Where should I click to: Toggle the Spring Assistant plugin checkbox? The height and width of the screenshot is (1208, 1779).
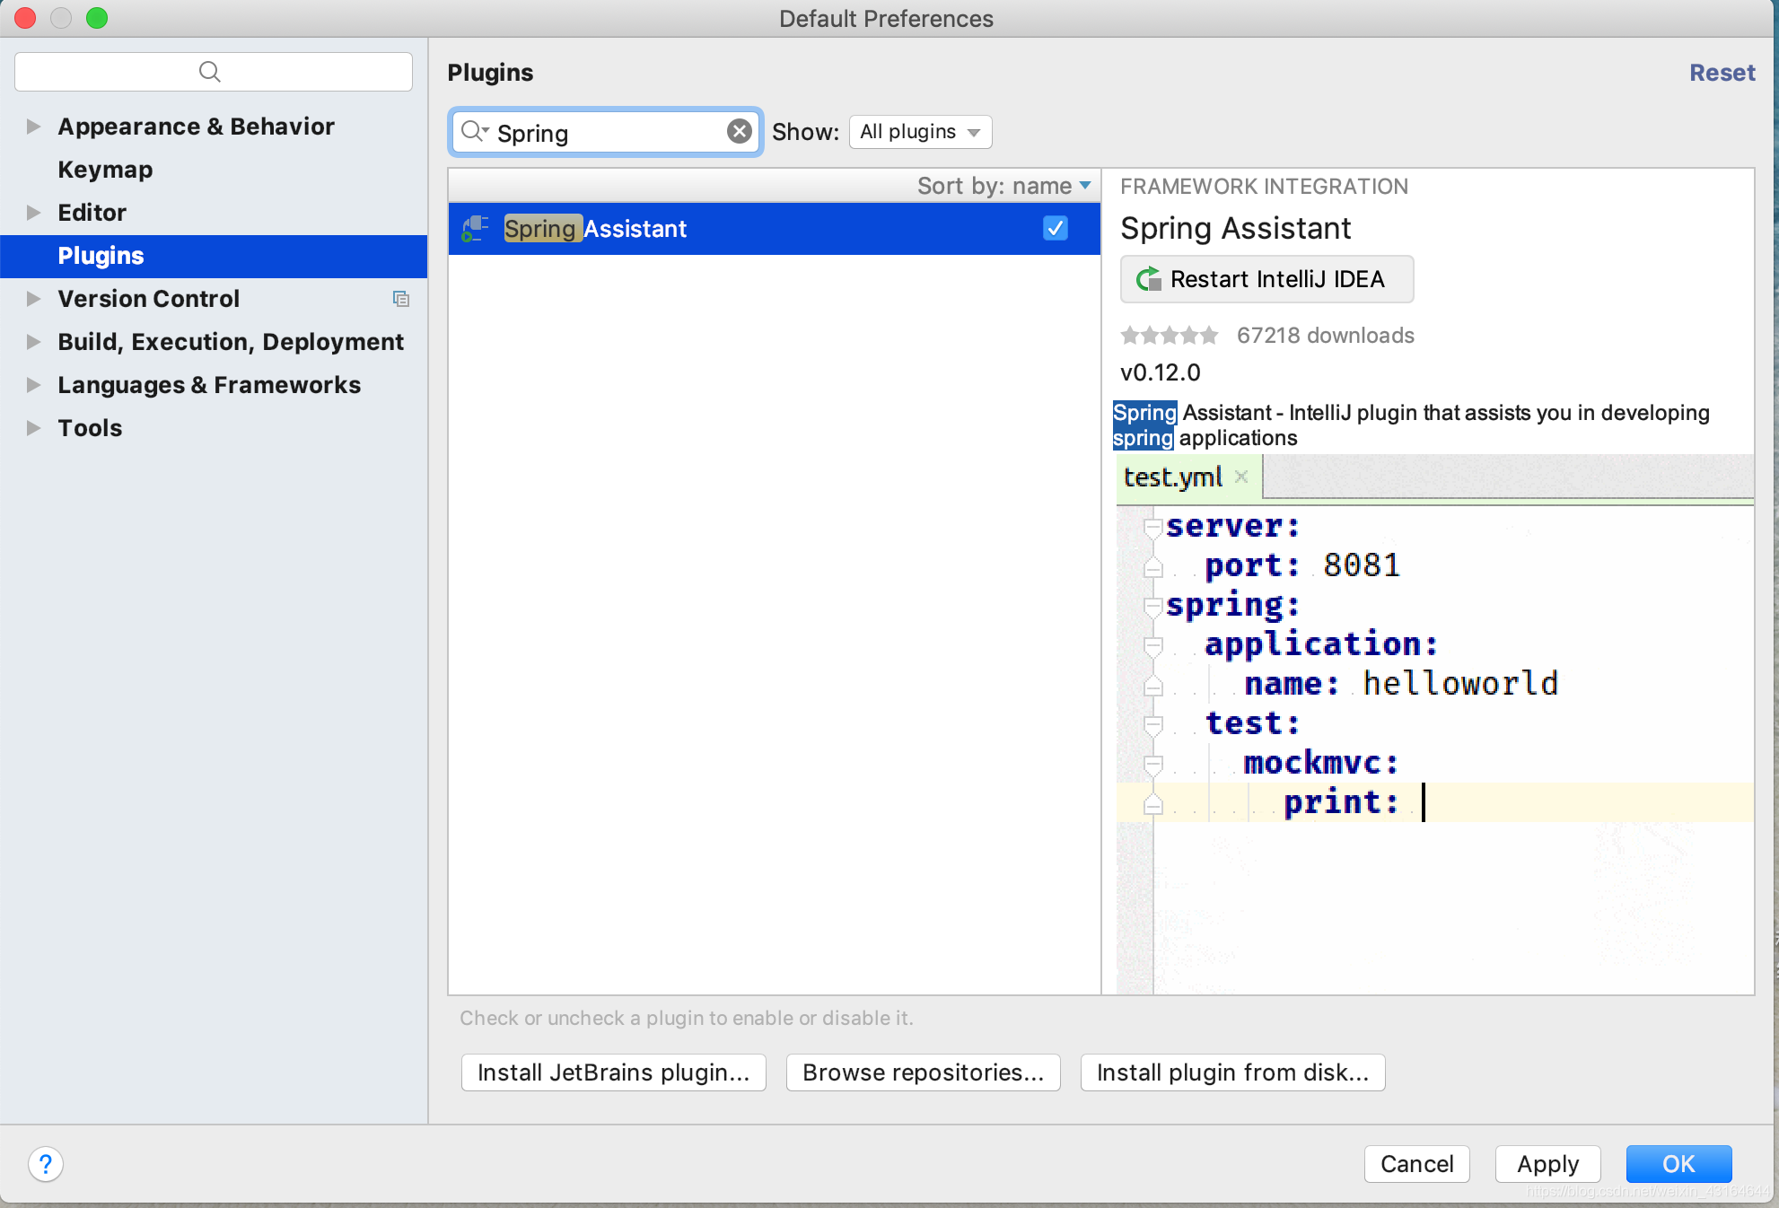coord(1056,228)
